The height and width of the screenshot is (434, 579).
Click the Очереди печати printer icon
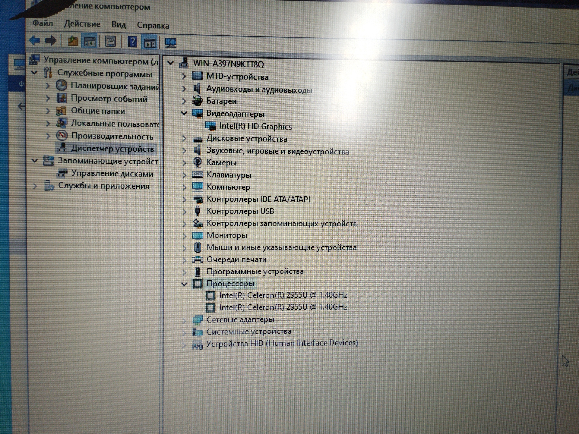198,259
